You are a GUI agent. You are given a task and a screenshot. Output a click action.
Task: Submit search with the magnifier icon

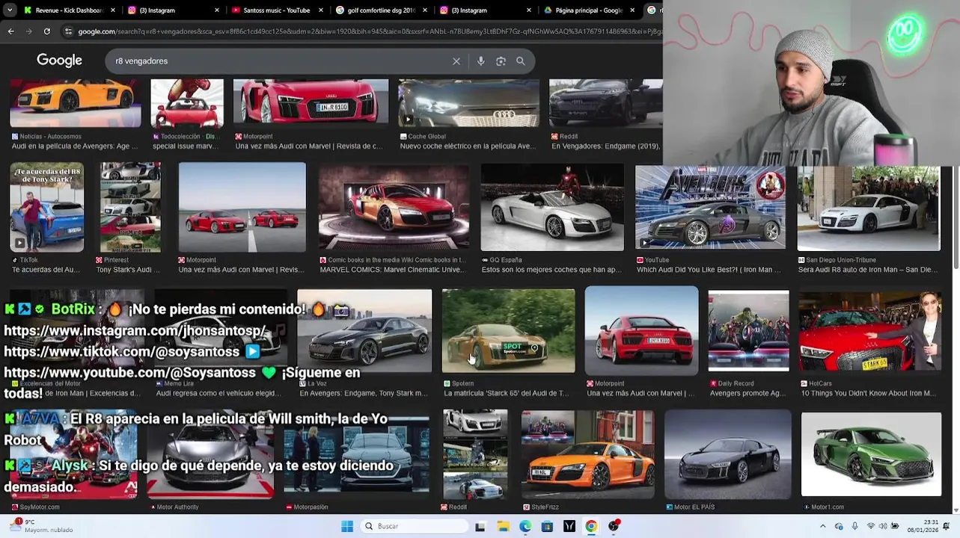tap(521, 61)
